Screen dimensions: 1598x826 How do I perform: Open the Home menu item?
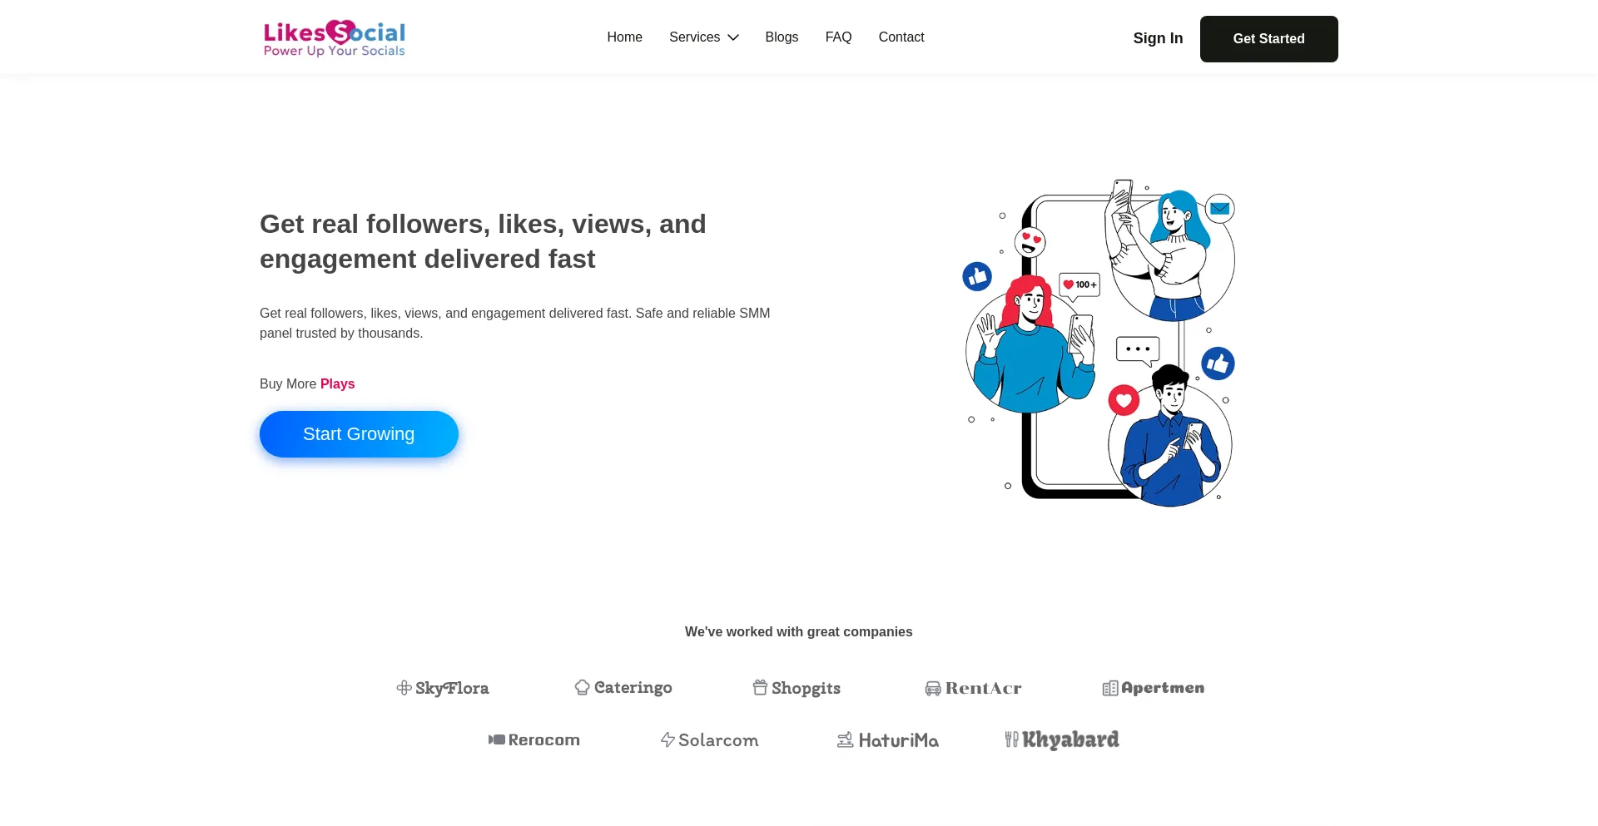[x=624, y=37]
